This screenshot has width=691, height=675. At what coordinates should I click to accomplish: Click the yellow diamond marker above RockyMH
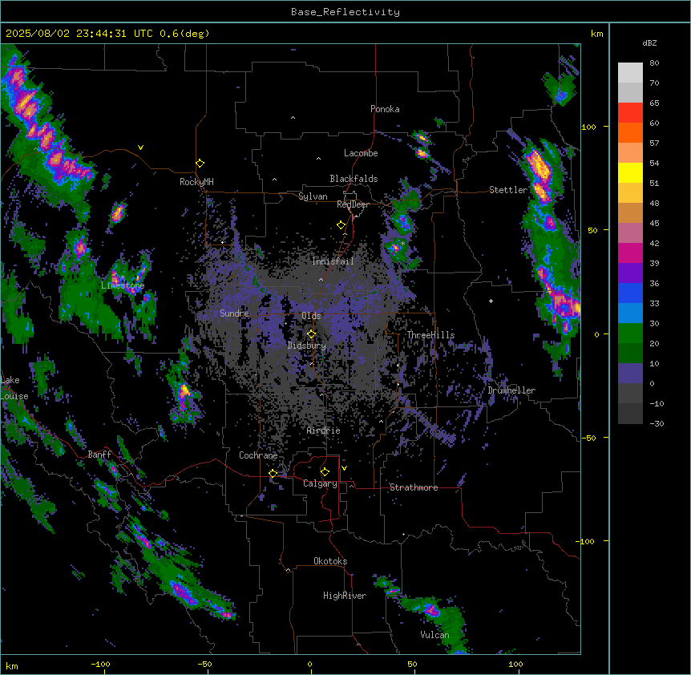click(200, 164)
